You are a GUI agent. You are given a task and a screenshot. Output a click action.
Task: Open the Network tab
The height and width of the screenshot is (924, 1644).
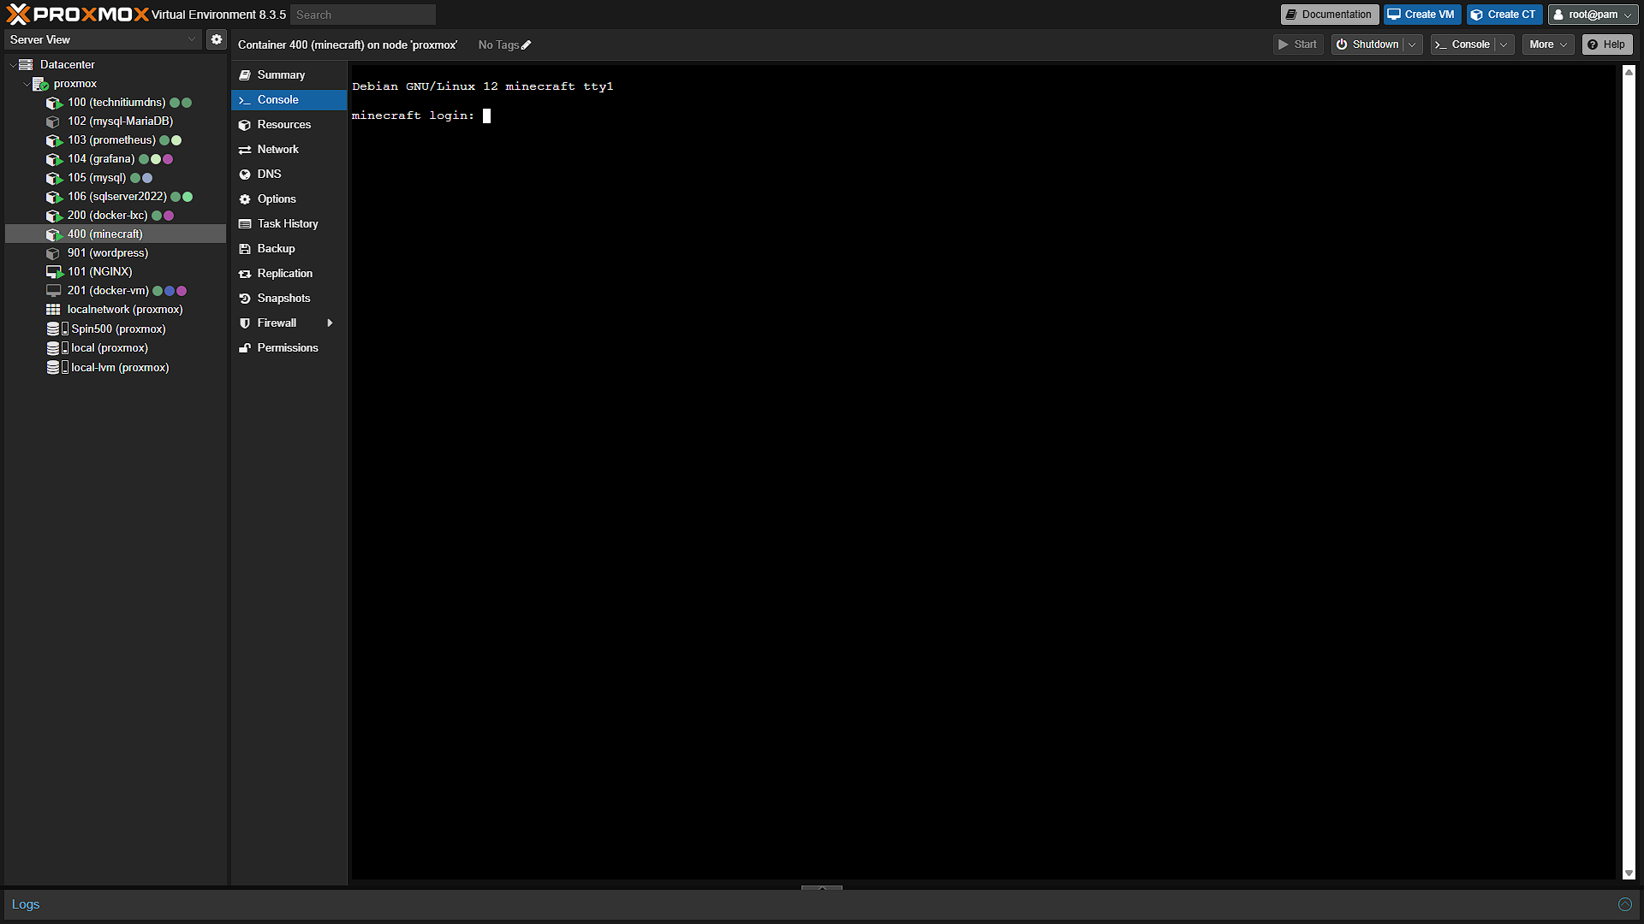pyautogui.click(x=289, y=150)
